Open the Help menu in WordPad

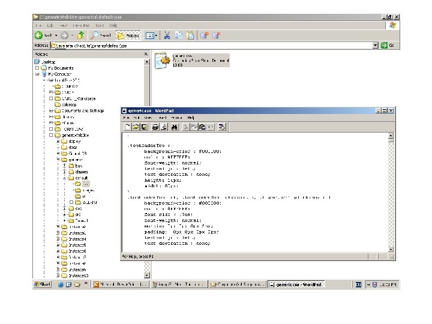190,118
